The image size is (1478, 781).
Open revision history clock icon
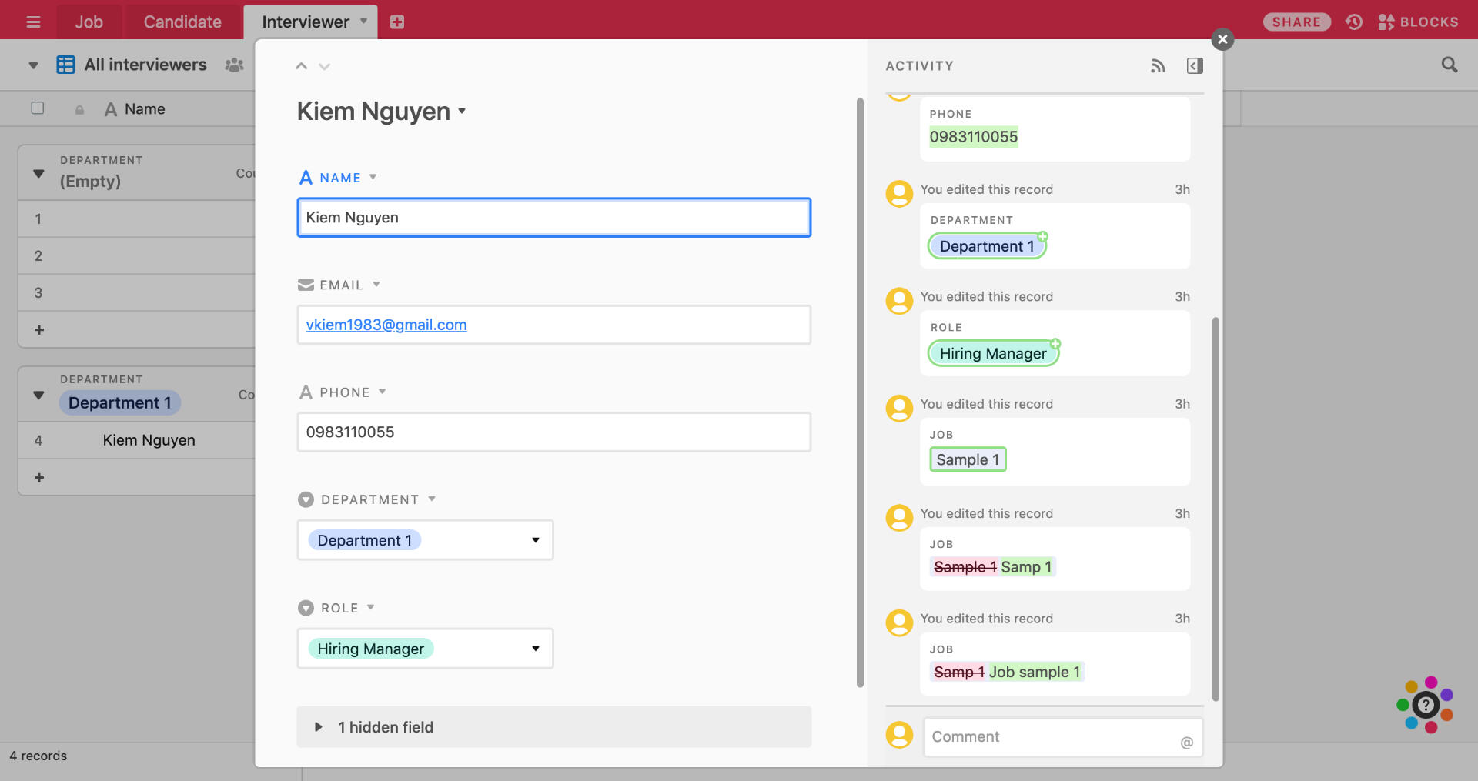click(1354, 22)
